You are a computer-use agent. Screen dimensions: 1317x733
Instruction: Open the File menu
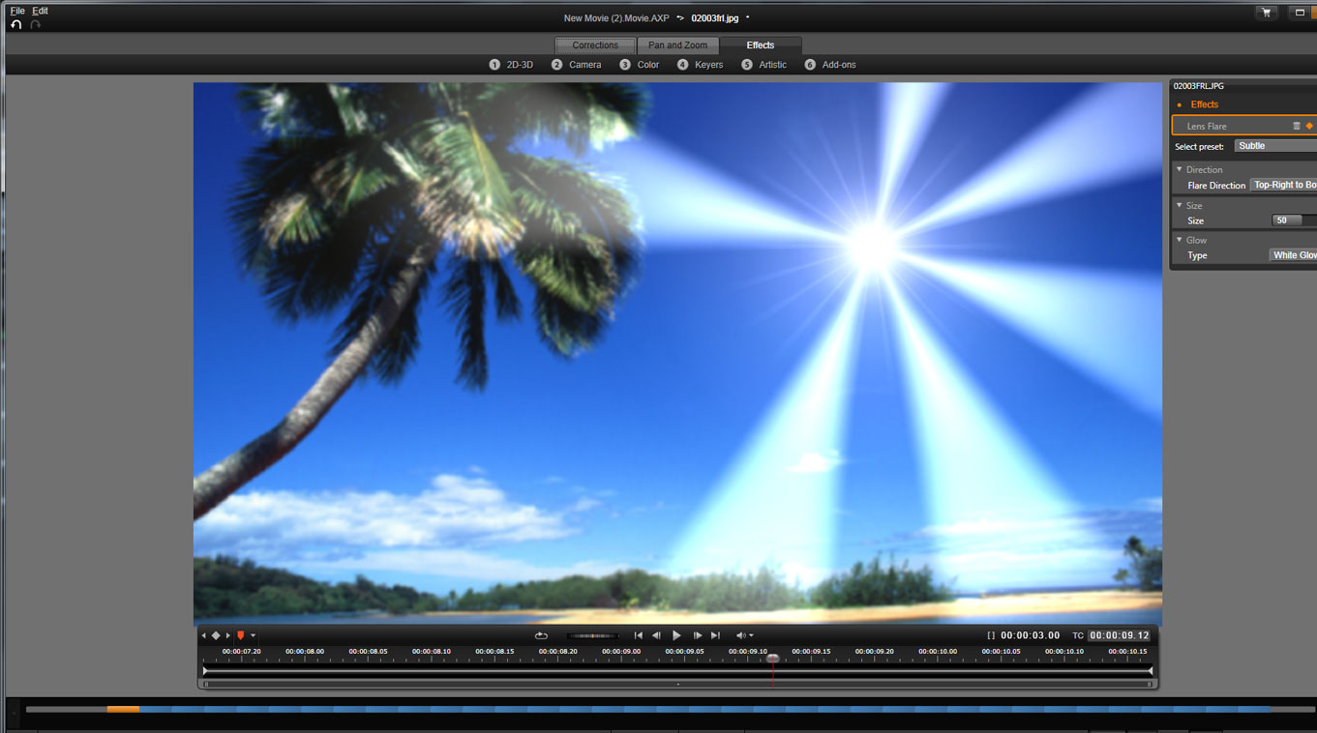click(x=17, y=11)
